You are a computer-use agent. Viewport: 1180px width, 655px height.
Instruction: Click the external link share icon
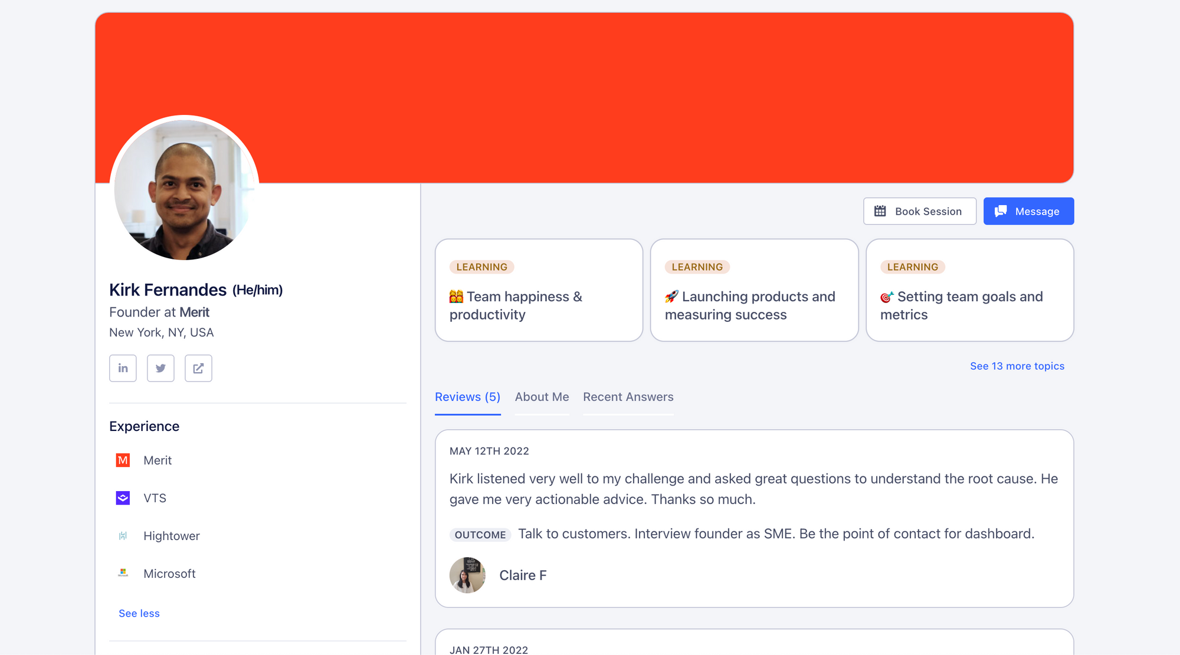click(x=198, y=368)
